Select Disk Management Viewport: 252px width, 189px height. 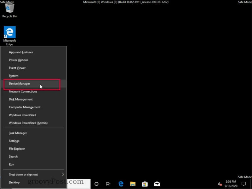tap(34, 99)
